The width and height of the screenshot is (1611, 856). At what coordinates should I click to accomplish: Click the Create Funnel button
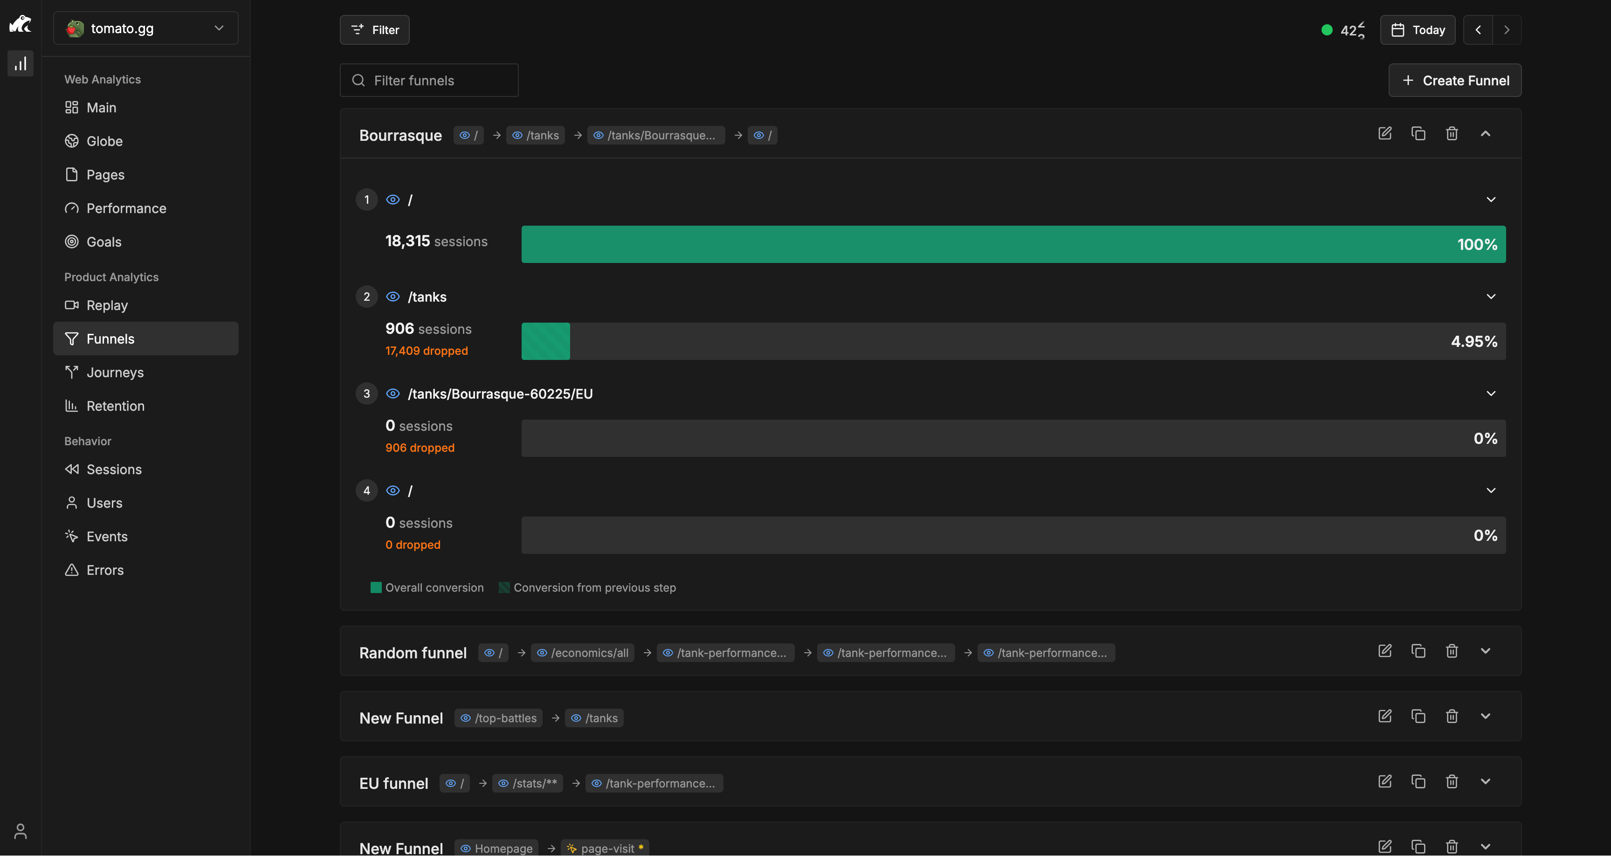tap(1455, 80)
